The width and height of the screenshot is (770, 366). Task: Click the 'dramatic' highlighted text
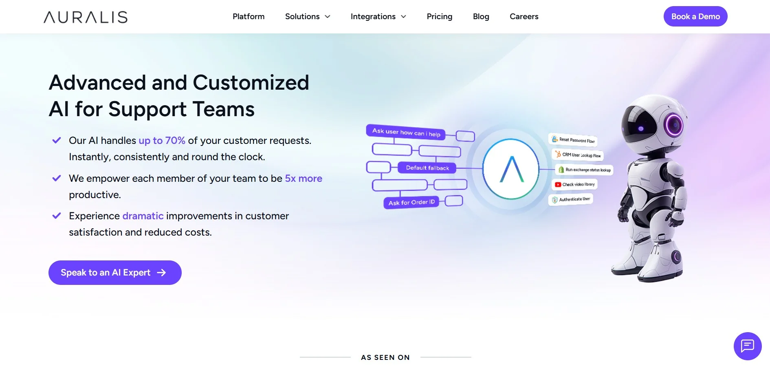143,216
